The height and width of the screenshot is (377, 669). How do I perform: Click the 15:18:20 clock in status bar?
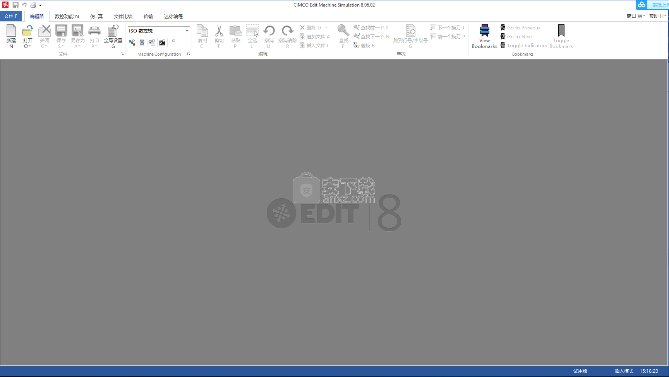coord(649,371)
